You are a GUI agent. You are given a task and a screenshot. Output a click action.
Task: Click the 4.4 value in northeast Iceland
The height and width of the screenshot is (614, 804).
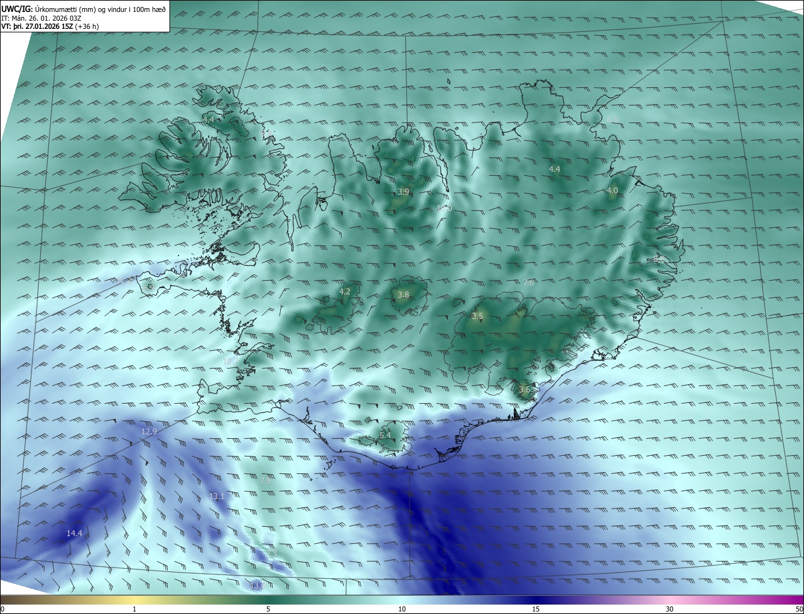click(x=555, y=170)
